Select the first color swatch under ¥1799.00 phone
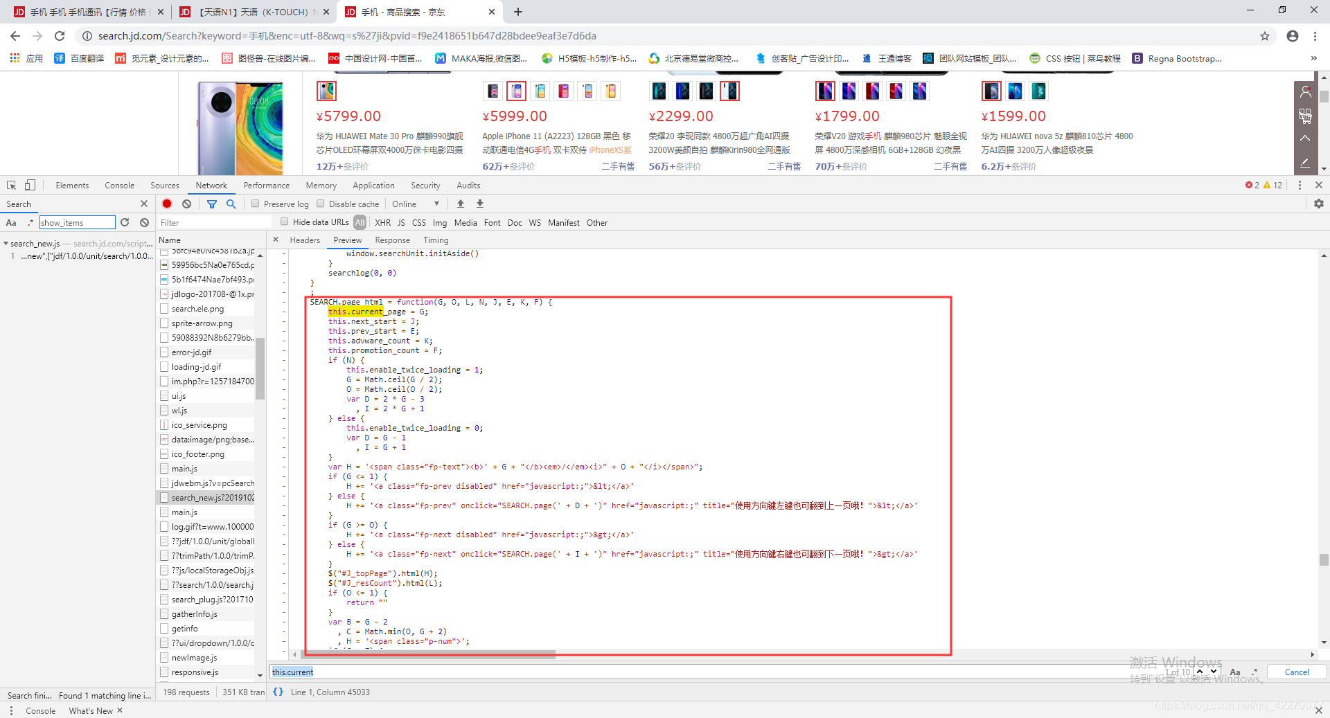 pos(826,91)
